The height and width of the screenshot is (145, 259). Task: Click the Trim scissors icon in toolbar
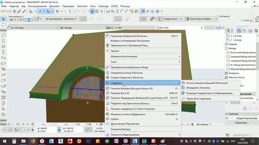coord(108,11)
